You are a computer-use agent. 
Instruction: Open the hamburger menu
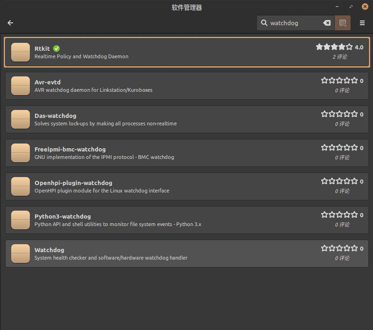(362, 22)
